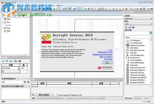This screenshot has height=104, width=154.
Task: Click the info circle icon in part selector
Action: 126,27
